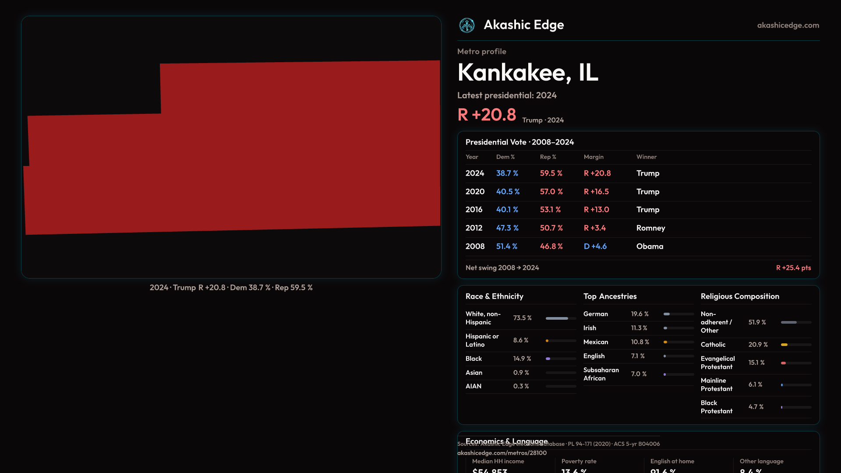Image resolution: width=841 pixels, height=473 pixels.
Task: Click the Religious Composition heading
Action: (x=739, y=297)
